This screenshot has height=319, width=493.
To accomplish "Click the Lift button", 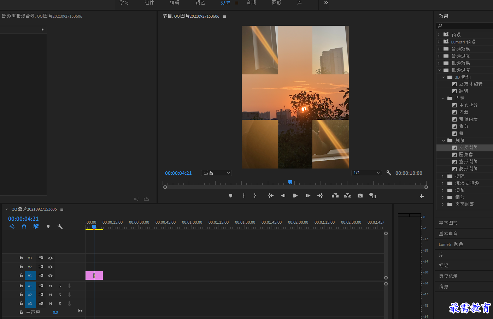I will click(335, 196).
